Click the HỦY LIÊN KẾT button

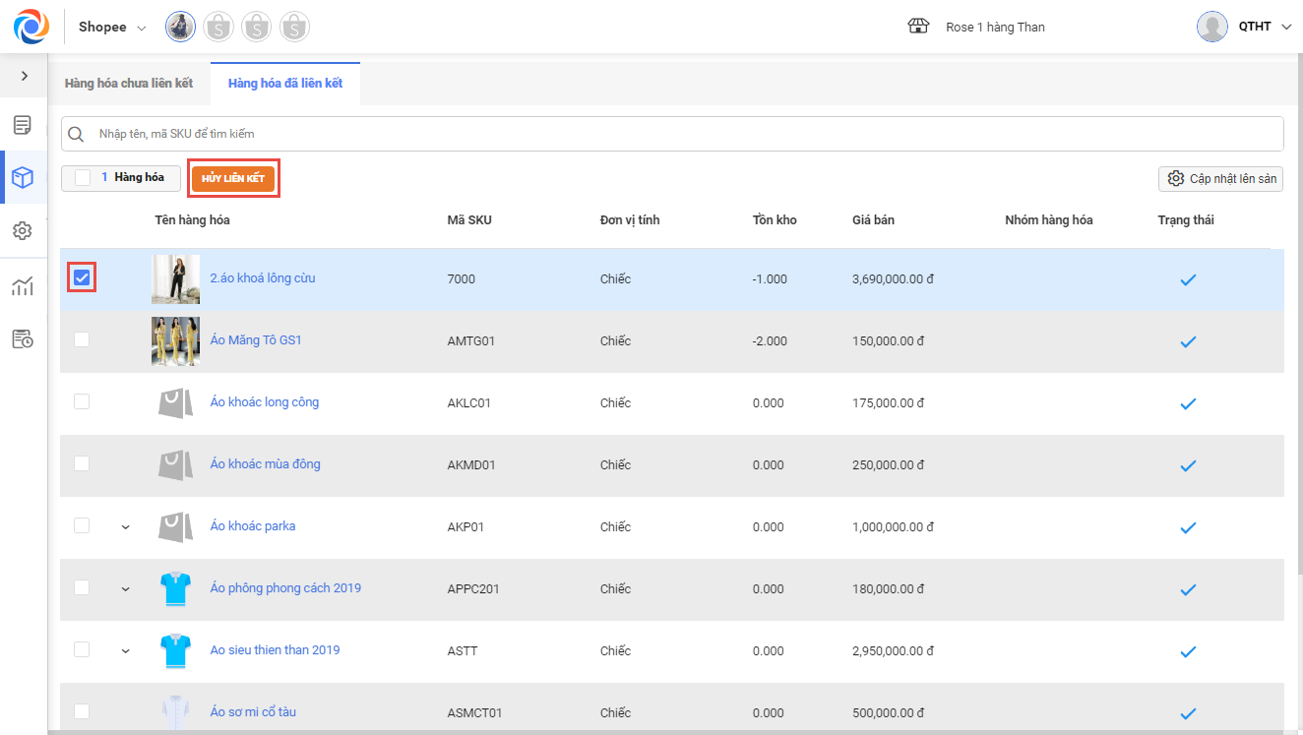(x=233, y=178)
